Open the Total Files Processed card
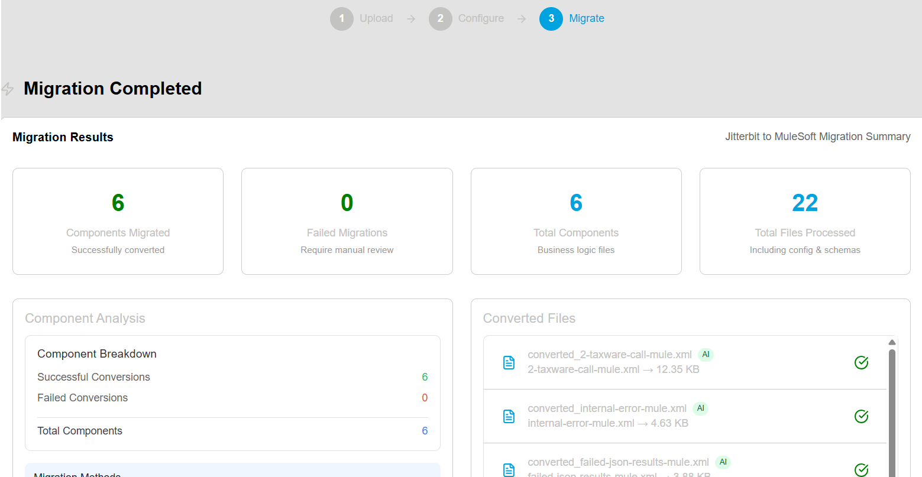 [x=805, y=222]
